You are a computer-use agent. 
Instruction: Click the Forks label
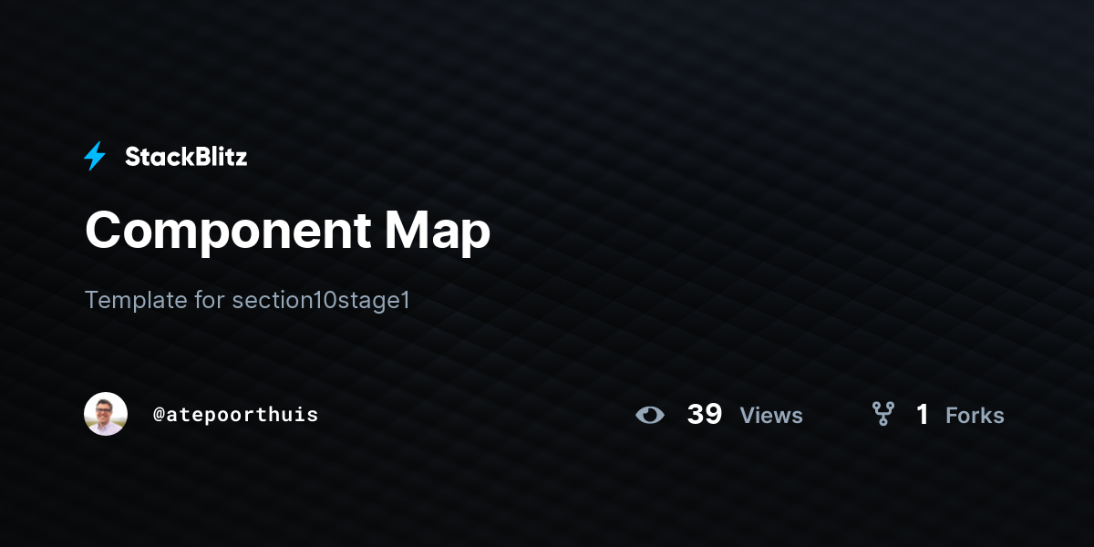[x=975, y=416]
